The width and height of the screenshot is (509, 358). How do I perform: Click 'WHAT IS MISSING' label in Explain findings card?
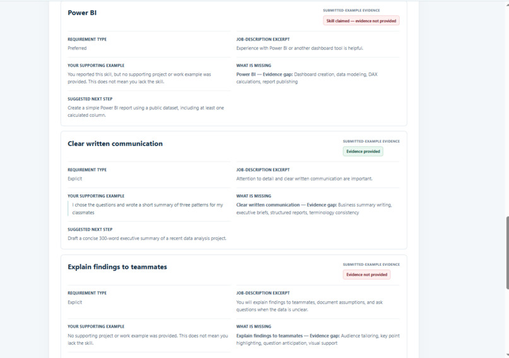[x=253, y=326]
